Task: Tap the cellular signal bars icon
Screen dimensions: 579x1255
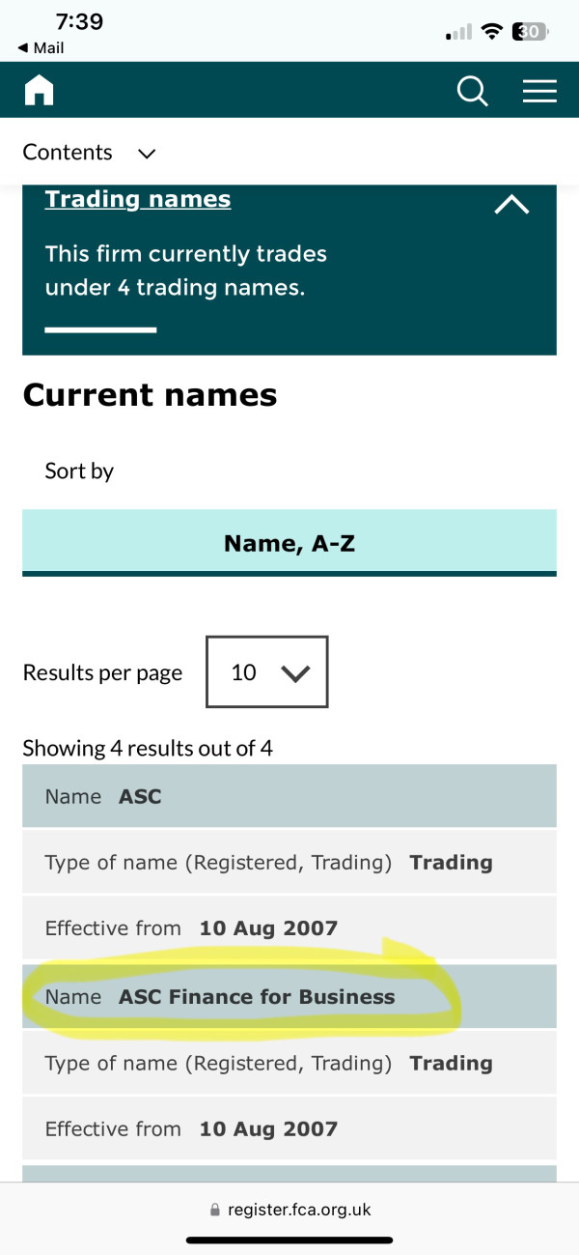Action: tap(458, 32)
